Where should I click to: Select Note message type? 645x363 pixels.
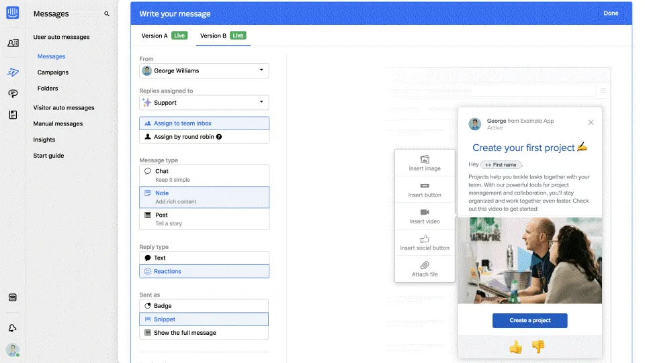tap(204, 197)
